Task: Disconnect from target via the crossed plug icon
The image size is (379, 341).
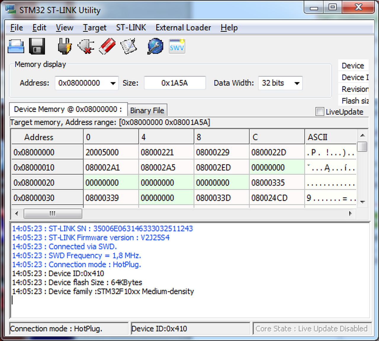Action: [86, 46]
